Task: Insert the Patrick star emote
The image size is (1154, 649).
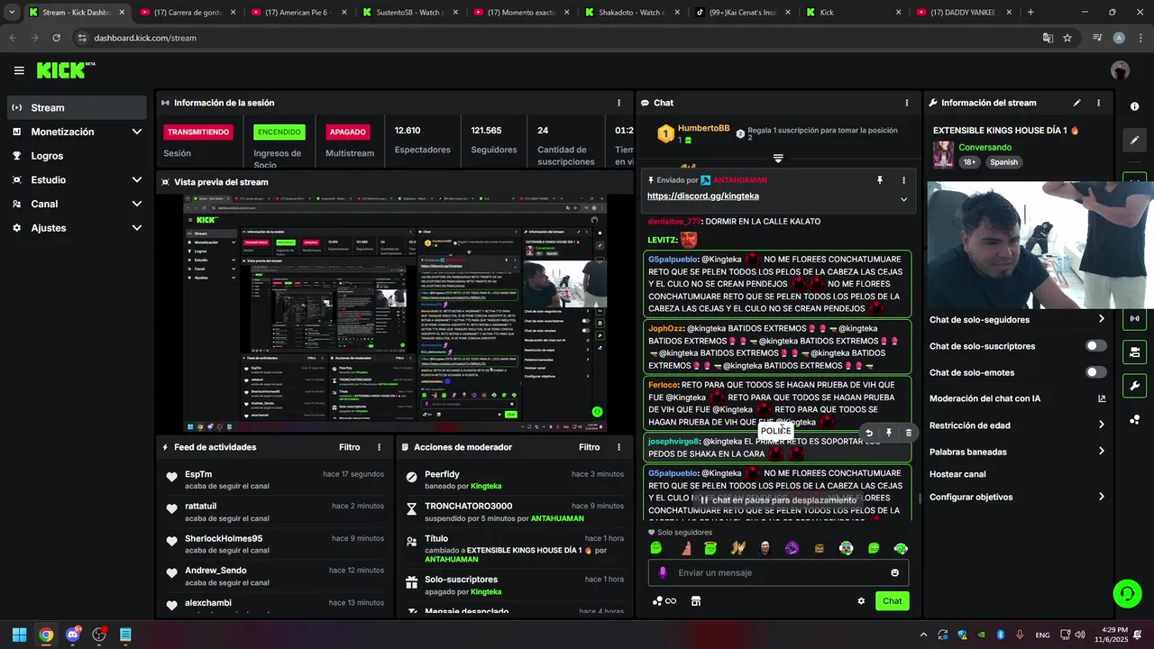Action: [x=685, y=548]
